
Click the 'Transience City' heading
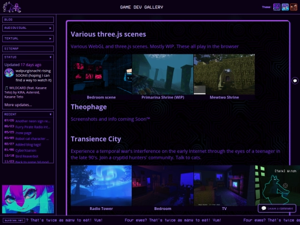pyautogui.click(x=96, y=139)
